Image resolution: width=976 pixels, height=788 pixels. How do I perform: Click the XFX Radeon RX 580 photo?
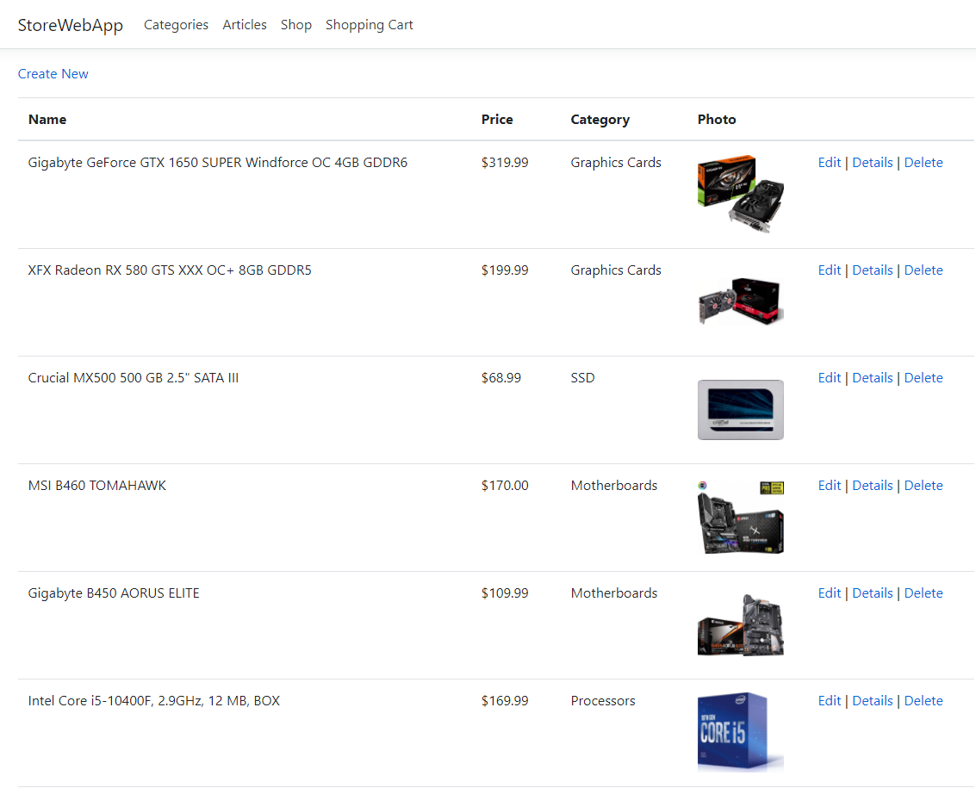pos(741,301)
